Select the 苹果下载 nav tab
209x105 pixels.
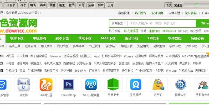pyautogui.click(x=85, y=38)
